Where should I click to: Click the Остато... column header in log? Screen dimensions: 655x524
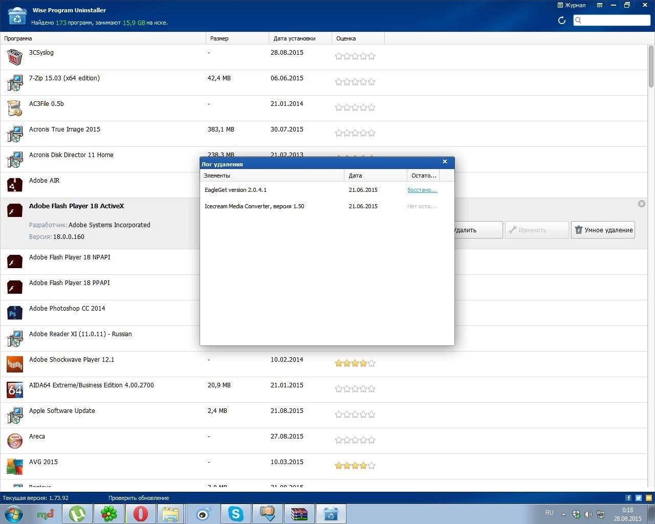[x=424, y=176]
